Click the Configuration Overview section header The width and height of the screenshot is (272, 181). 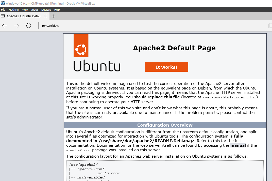pos(165,125)
